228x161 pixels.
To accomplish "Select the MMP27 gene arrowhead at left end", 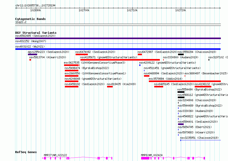I will click(x=43, y=158).
